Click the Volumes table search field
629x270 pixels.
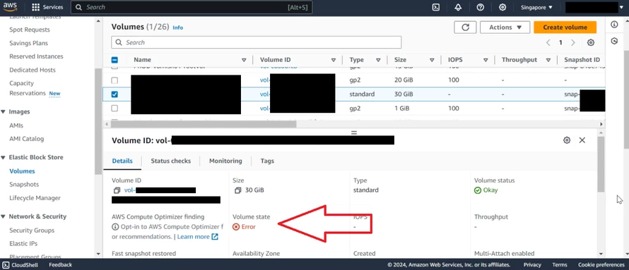click(257, 42)
